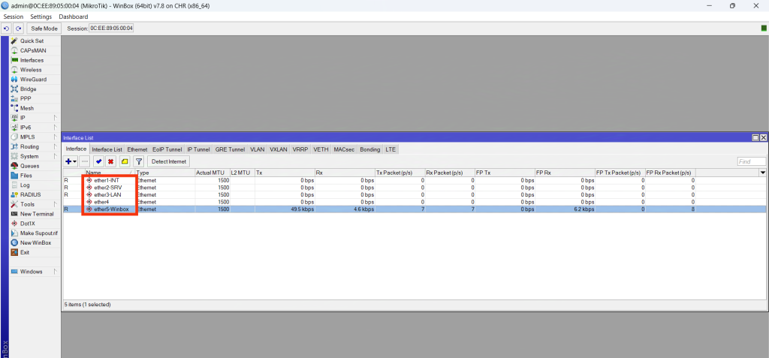
Task: Open WireGuard from the sidebar
Action: click(33, 80)
